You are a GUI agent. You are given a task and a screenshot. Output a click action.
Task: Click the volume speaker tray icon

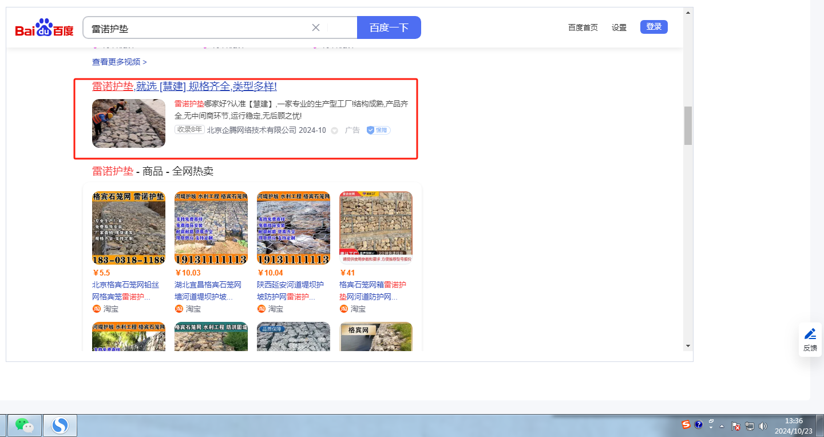click(x=763, y=426)
